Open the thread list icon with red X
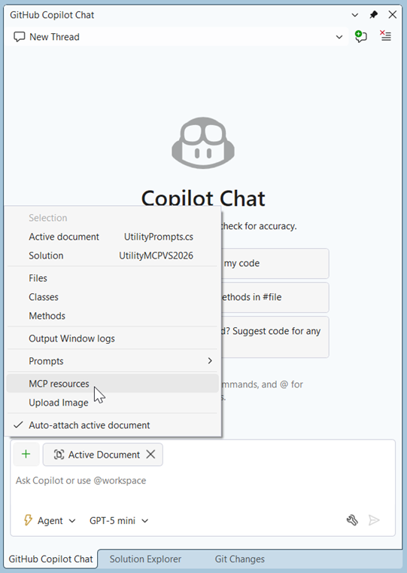The image size is (407, 573). (x=385, y=36)
